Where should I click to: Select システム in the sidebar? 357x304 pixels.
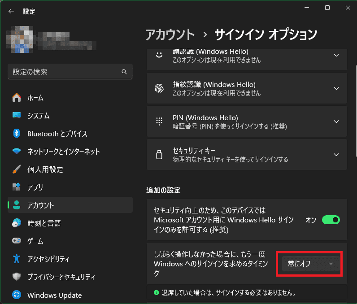[38, 116]
